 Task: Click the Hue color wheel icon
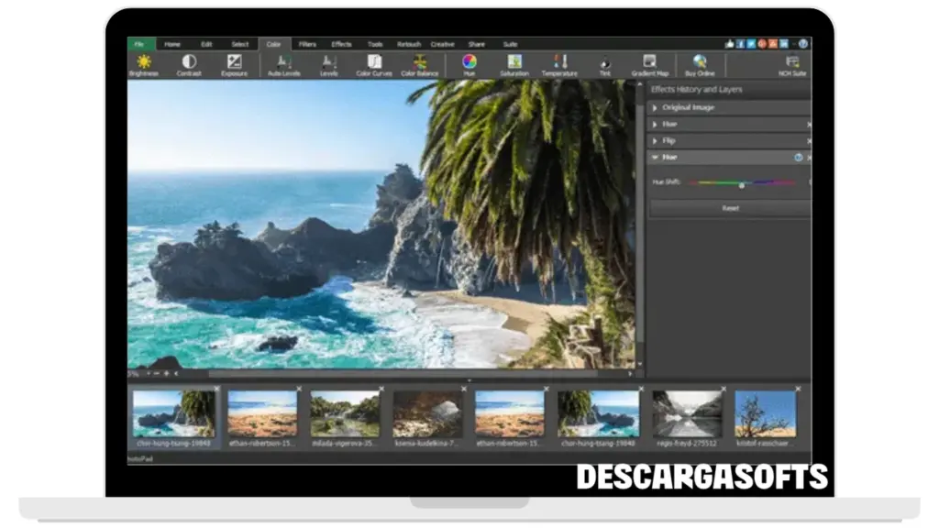(x=469, y=62)
